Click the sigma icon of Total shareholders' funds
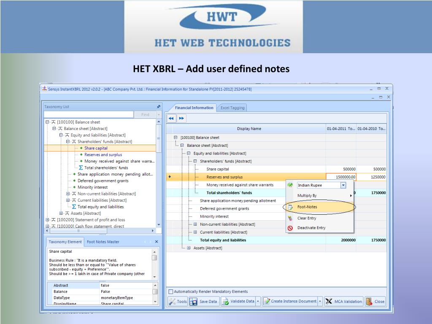 81,167
